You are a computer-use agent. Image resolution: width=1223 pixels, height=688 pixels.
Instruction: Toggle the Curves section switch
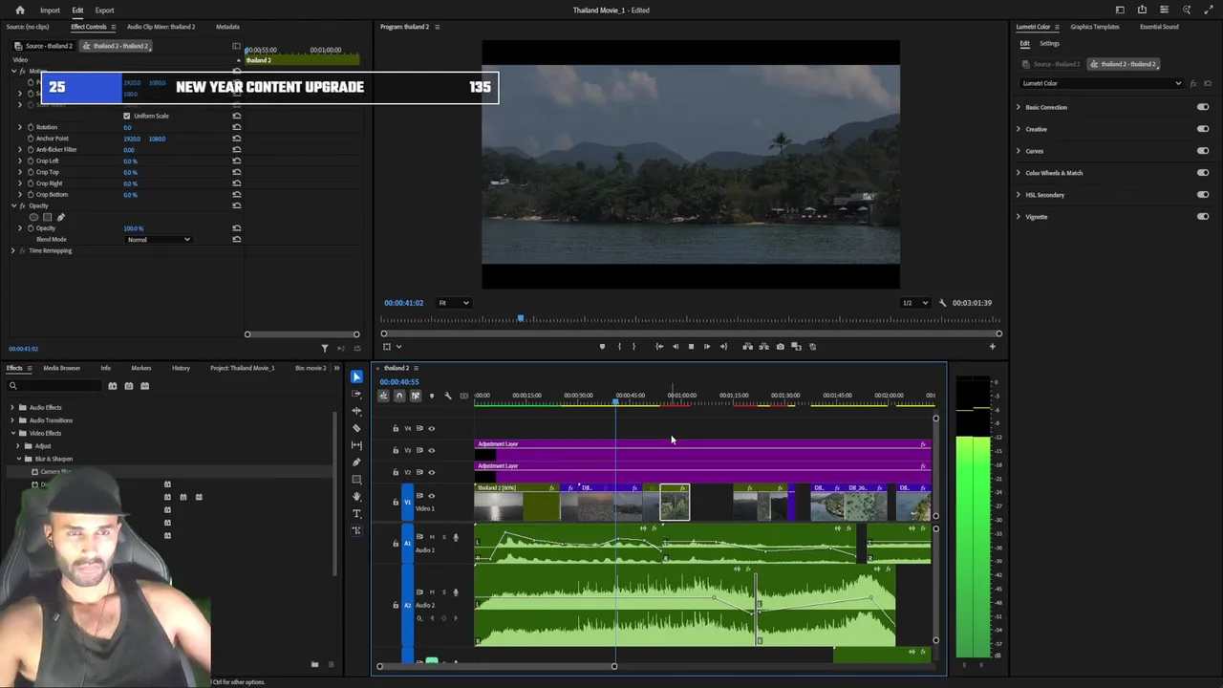[1202, 151]
